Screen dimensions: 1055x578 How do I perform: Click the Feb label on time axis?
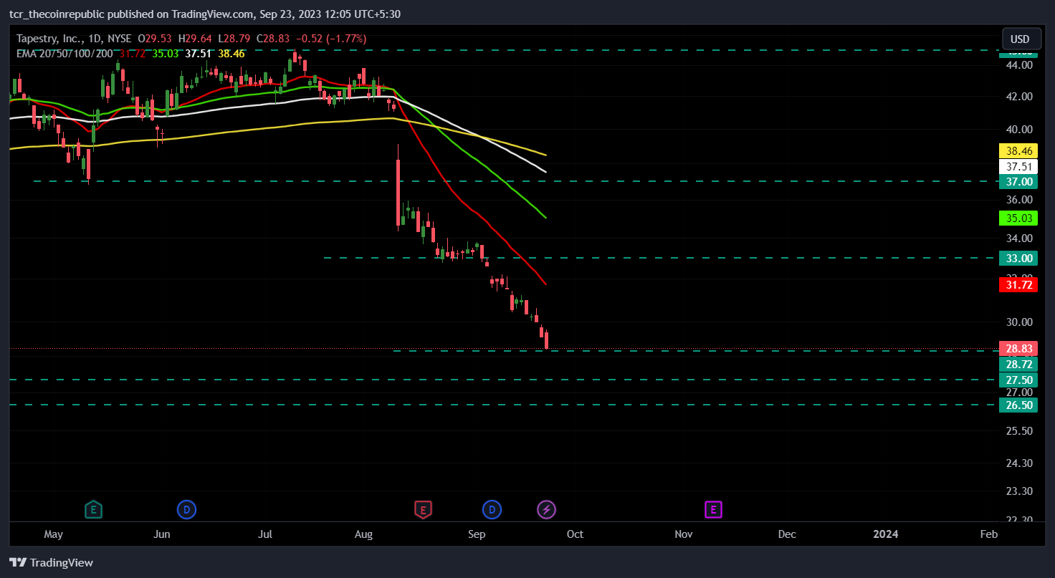[x=988, y=534]
